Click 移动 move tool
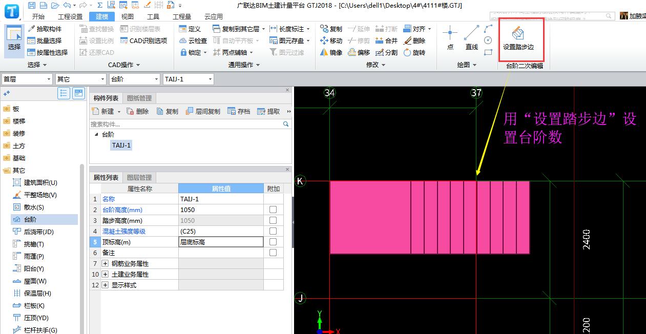The width and height of the screenshot is (646, 334). pyautogui.click(x=331, y=40)
